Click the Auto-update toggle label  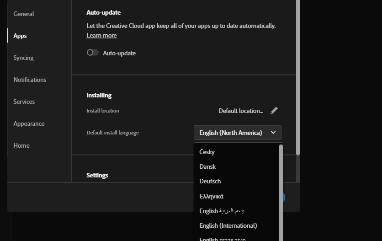point(119,53)
